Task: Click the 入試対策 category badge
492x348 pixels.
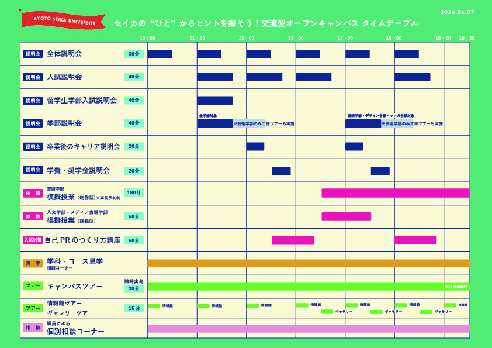Action: tap(33, 240)
